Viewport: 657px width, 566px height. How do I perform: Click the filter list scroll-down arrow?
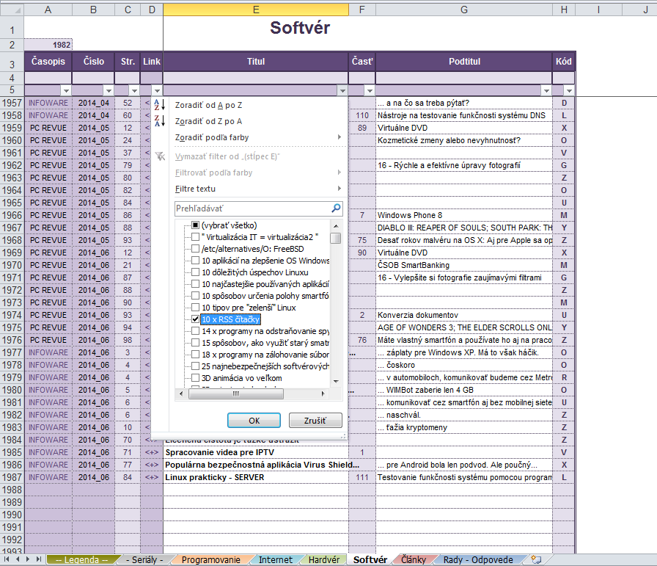click(x=336, y=382)
